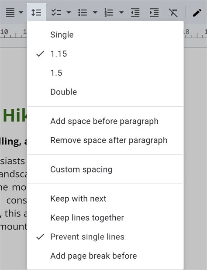207x270 pixels.
Task: Open the numbered list dropdown arrow
Action: pyautogui.click(x=121, y=12)
